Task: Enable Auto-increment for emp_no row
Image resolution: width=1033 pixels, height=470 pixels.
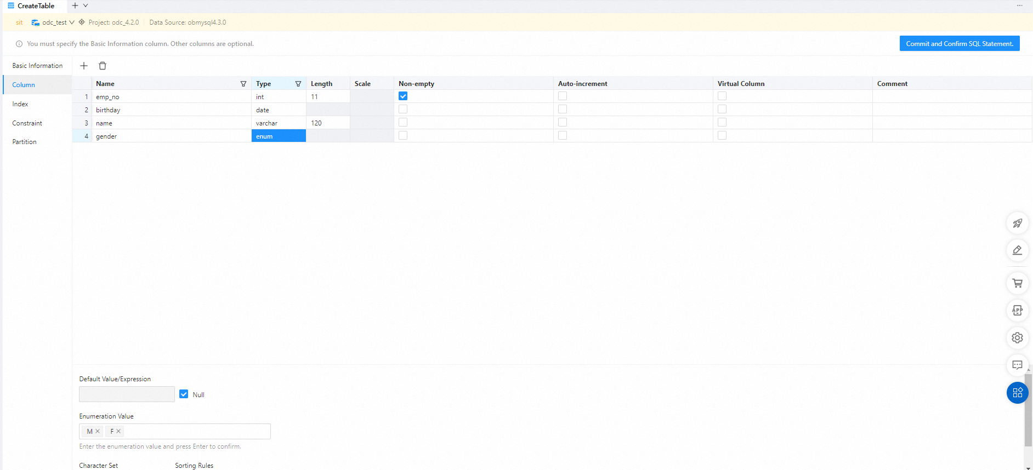Action: click(x=563, y=96)
